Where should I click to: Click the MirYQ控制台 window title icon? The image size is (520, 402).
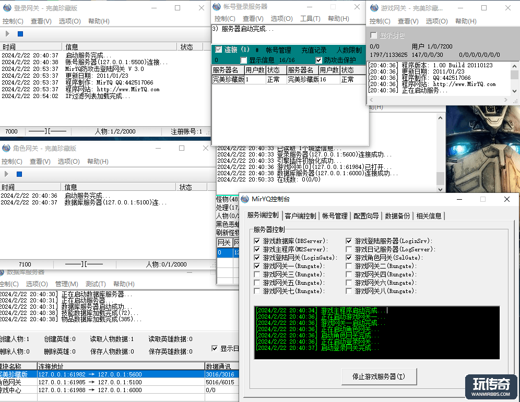(x=245, y=199)
